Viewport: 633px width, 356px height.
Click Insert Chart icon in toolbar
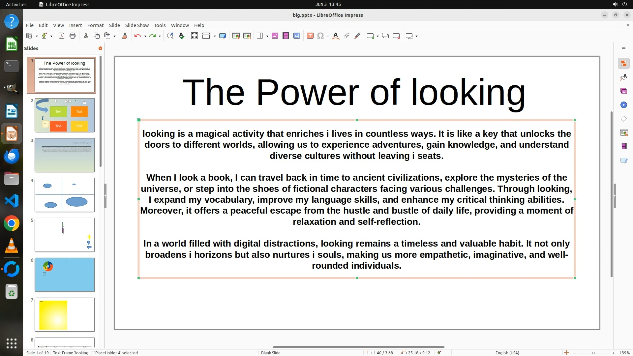click(x=297, y=36)
